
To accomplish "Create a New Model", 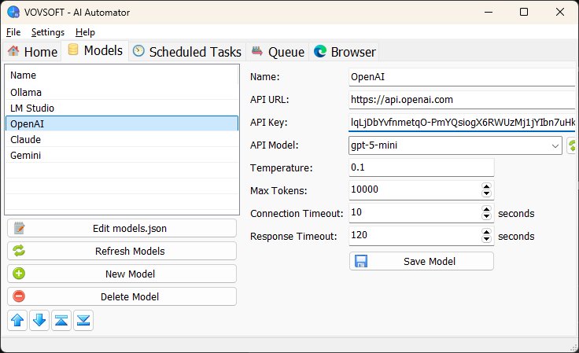I will coord(122,274).
